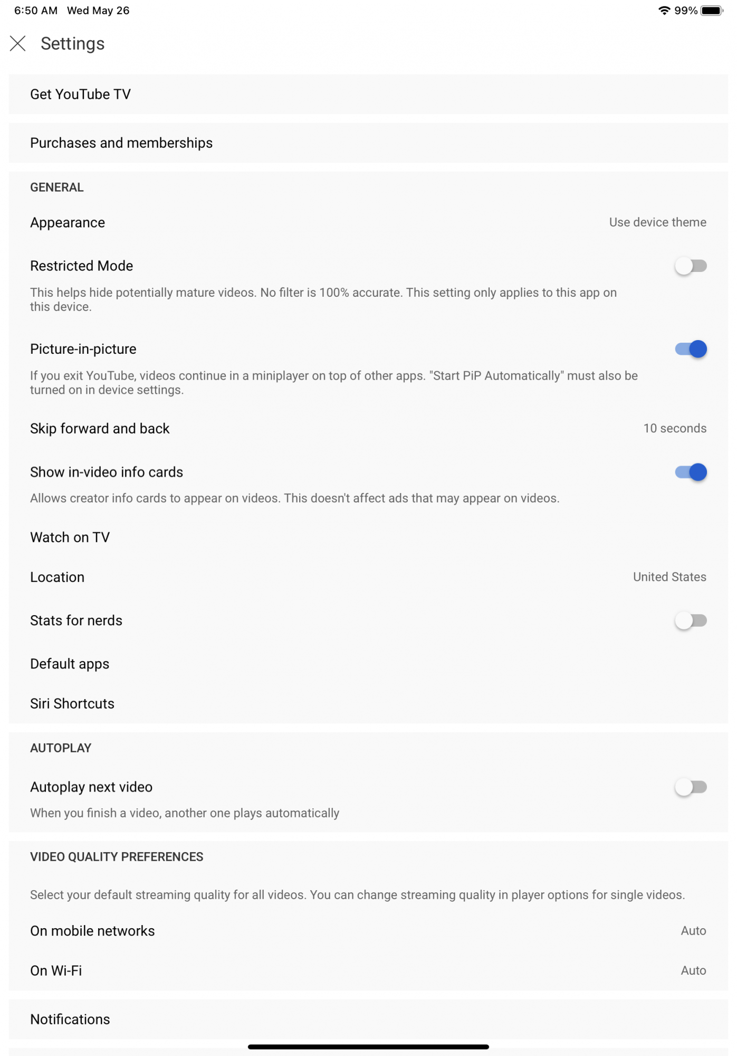Change Skip forward and back duration
Viewport: 737px width, 1056px height.
click(x=368, y=429)
